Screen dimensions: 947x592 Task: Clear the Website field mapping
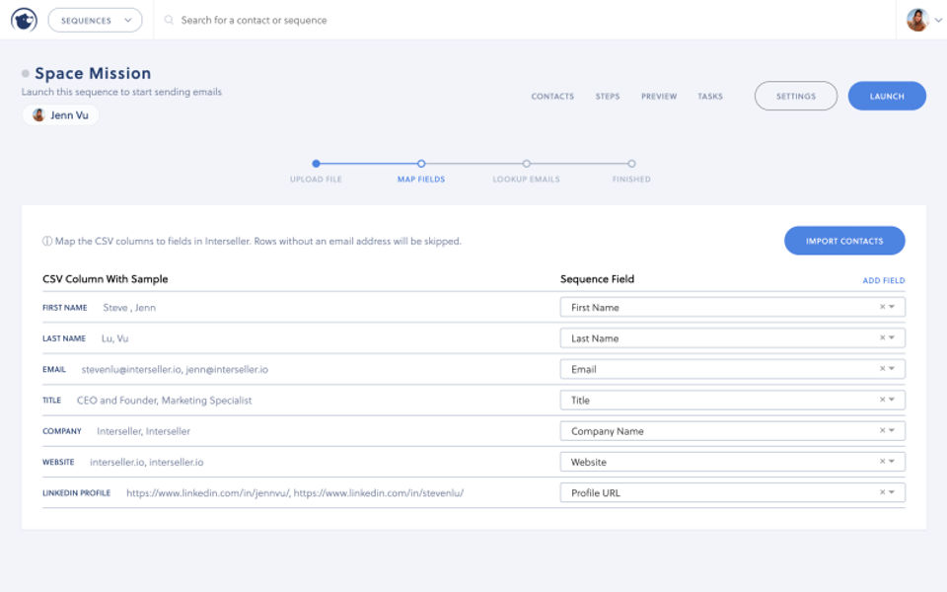click(882, 461)
